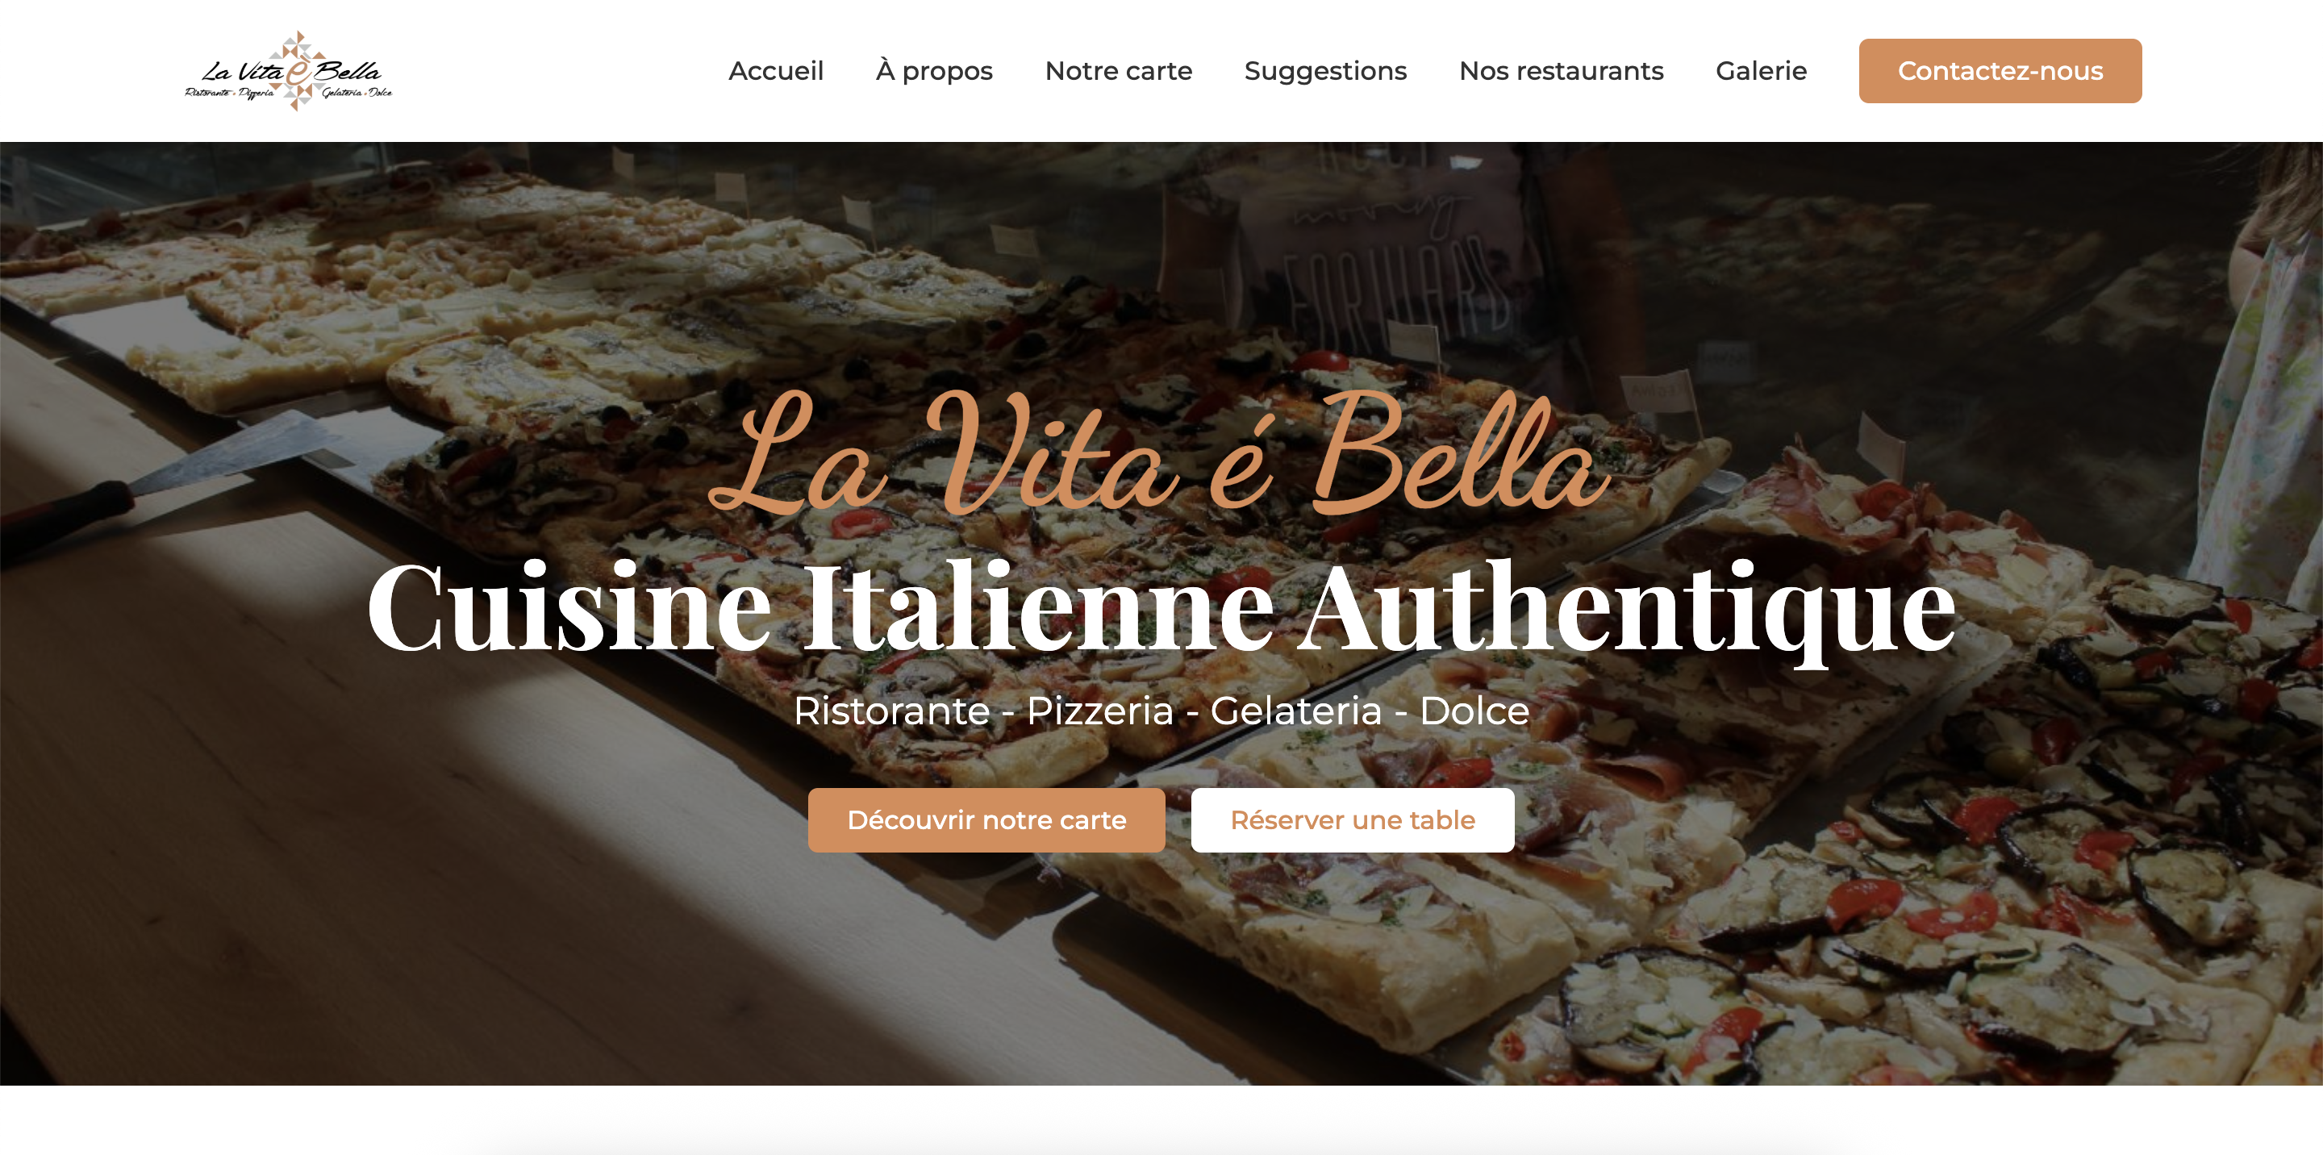The image size is (2323, 1155).
Task: Click the Contactez-nous button
Action: (2000, 70)
